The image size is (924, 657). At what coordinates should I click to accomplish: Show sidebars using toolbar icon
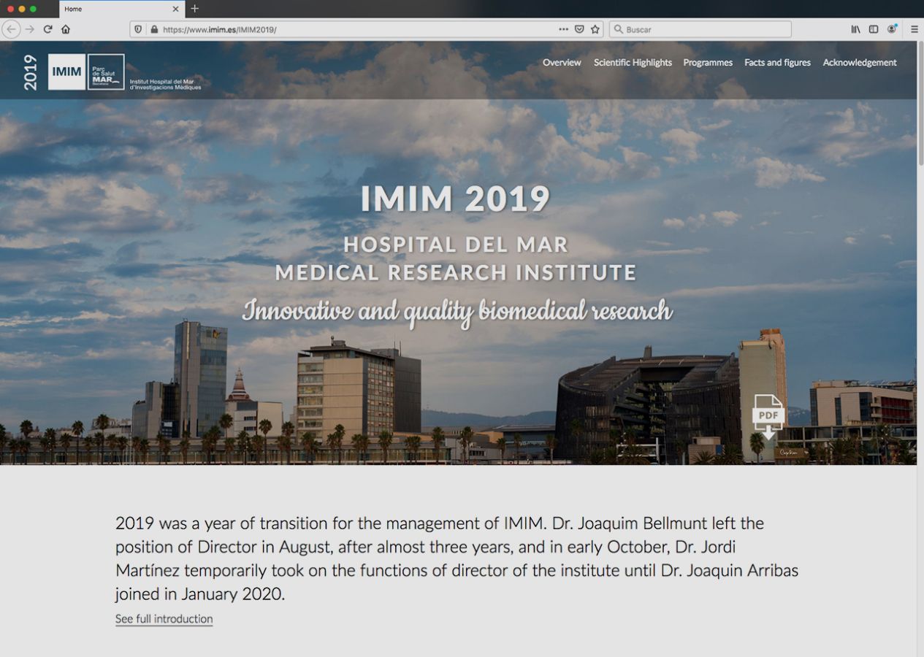(873, 29)
